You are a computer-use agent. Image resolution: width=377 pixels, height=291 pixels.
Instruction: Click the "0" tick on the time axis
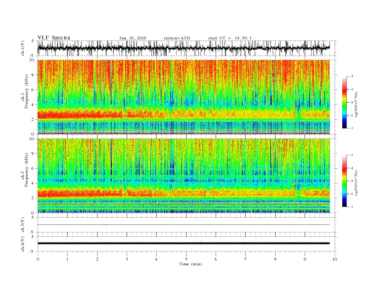coord(38,259)
